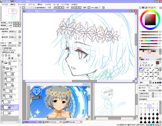Open the stabilizer (手ブレ補正) dropdown
The image size is (162, 126).
click(x=103, y=8)
